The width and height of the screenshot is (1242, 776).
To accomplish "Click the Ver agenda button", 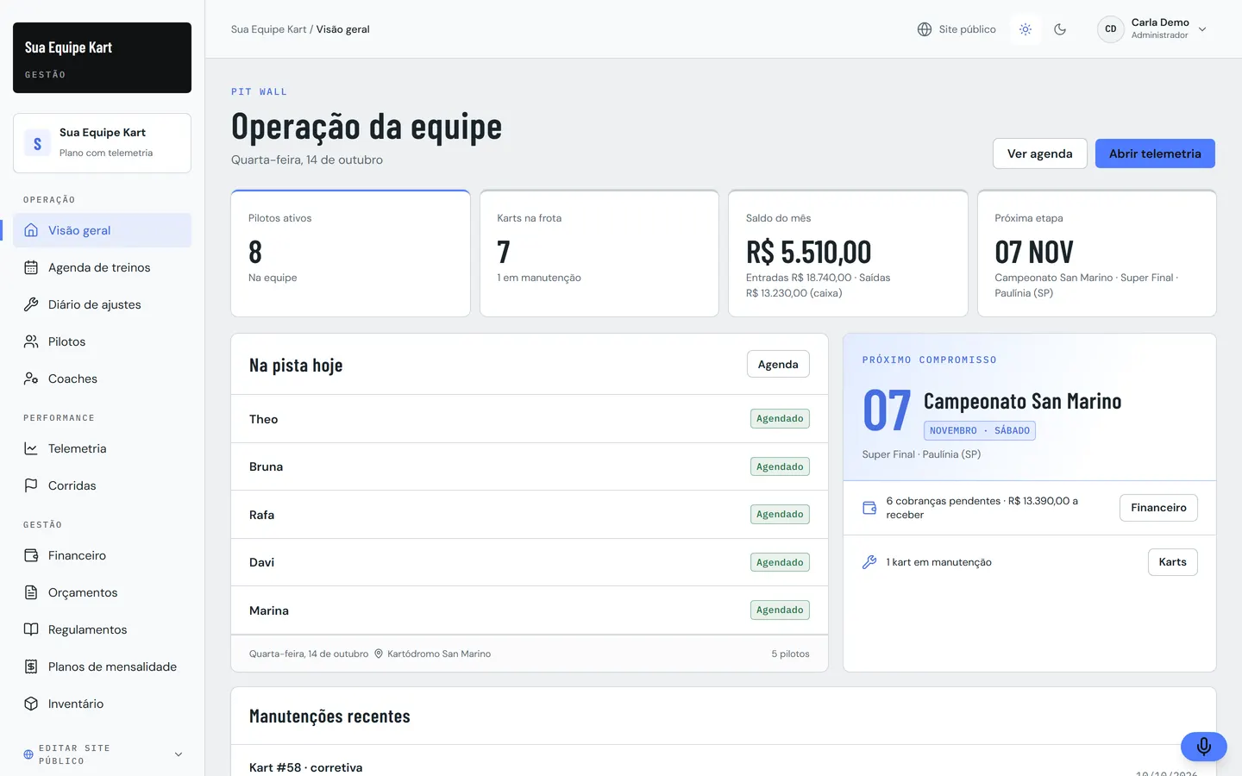I will point(1039,153).
